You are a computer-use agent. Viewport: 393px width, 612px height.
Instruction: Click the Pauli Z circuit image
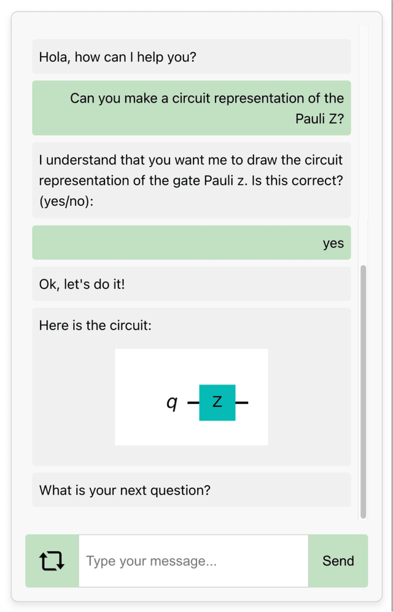[191, 396]
